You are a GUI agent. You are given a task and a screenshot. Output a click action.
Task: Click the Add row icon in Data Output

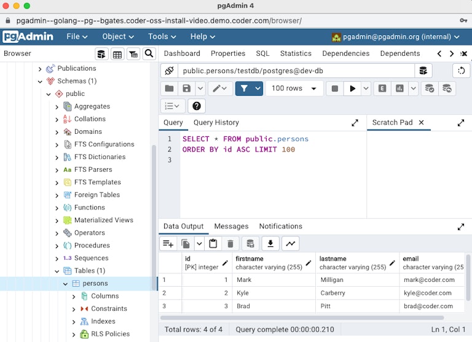(x=168, y=244)
